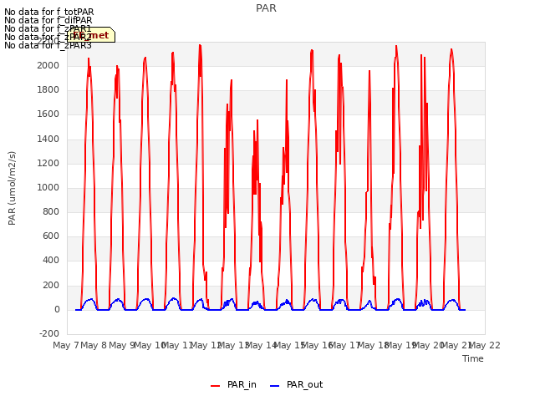
Task: Click the 1000 y-axis tick label
Action: pyautogui.click(x=48, y=187)
